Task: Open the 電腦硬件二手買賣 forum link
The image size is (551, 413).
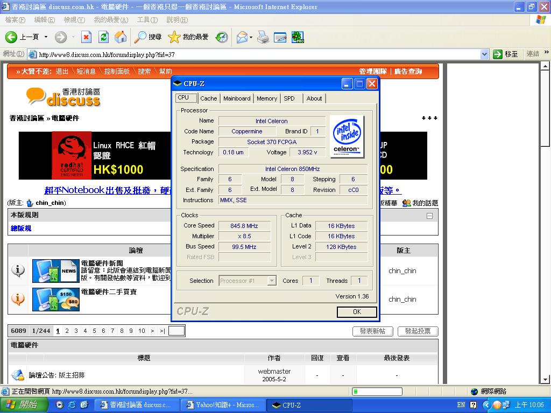Action: point(109,292)
